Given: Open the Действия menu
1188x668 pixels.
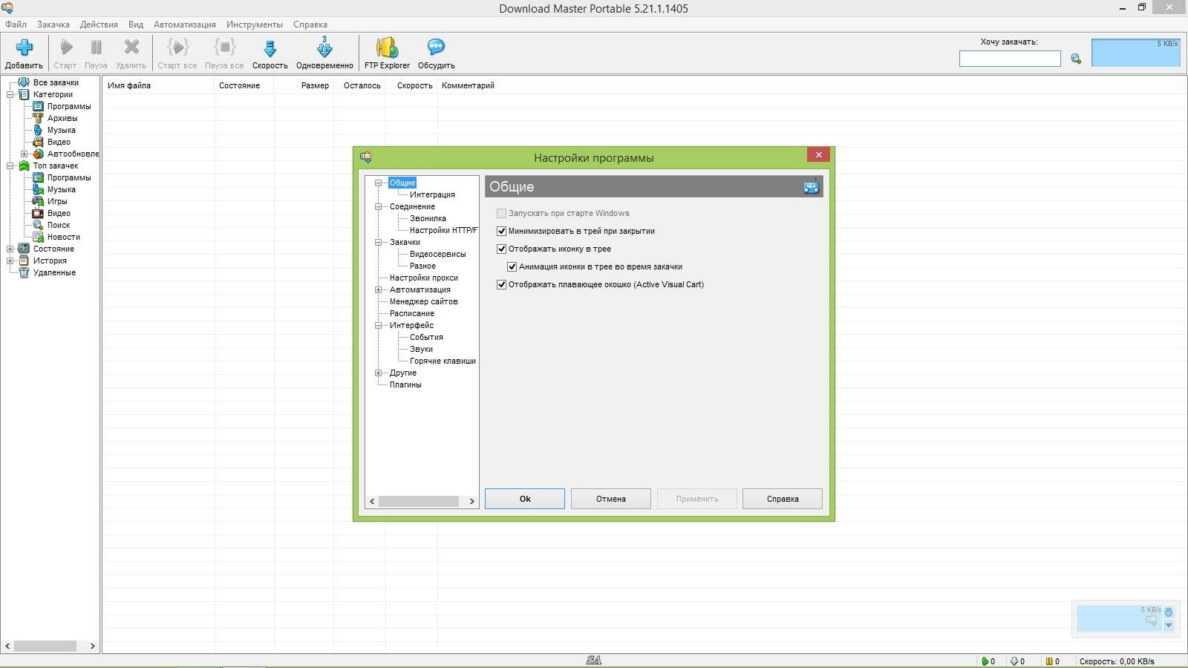Looking at the screenshot, I should pos(99,24).
